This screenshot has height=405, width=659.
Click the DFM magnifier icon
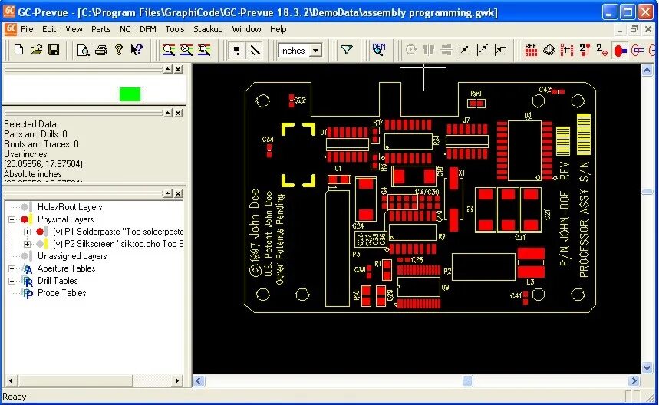(379, 50)
